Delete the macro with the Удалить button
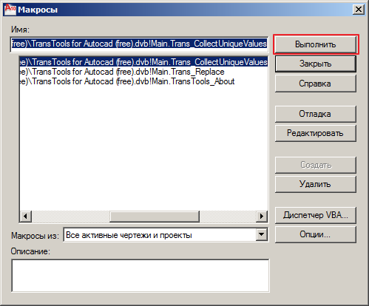The width and height of the screenshot is (369, 306). 316,184
